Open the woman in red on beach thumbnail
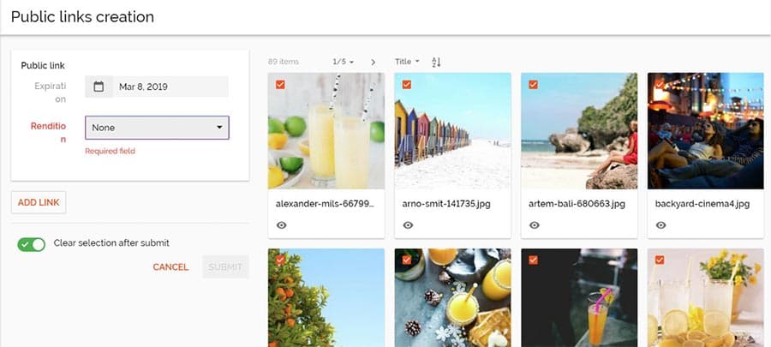Screen dimensions: 771x347 579,131
